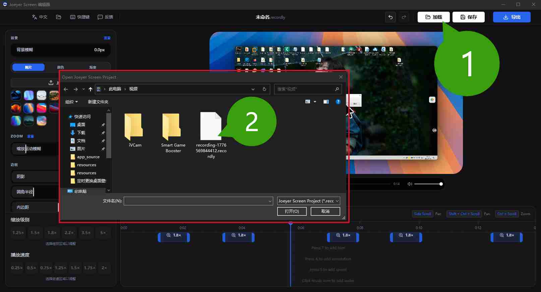The width and height of the screenshot is (541, 292).
Task: Switch language via 中文 button
Action: (40, 17)
